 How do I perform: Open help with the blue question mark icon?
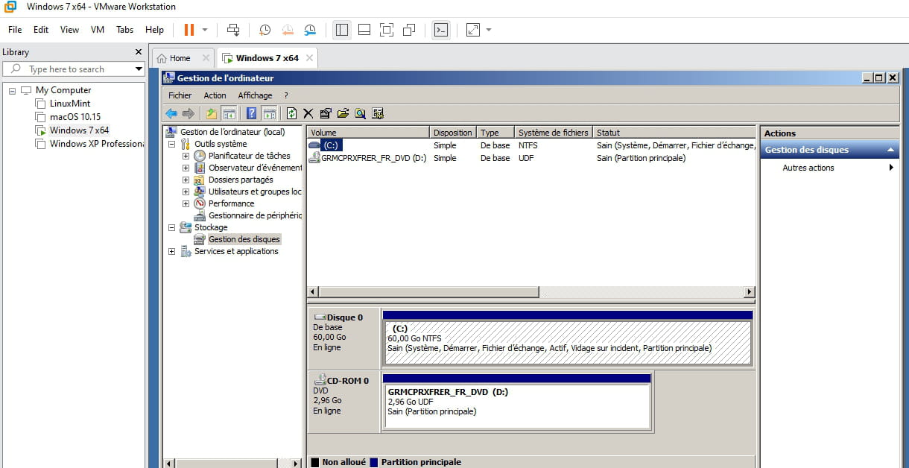click(x=252, y=113)
